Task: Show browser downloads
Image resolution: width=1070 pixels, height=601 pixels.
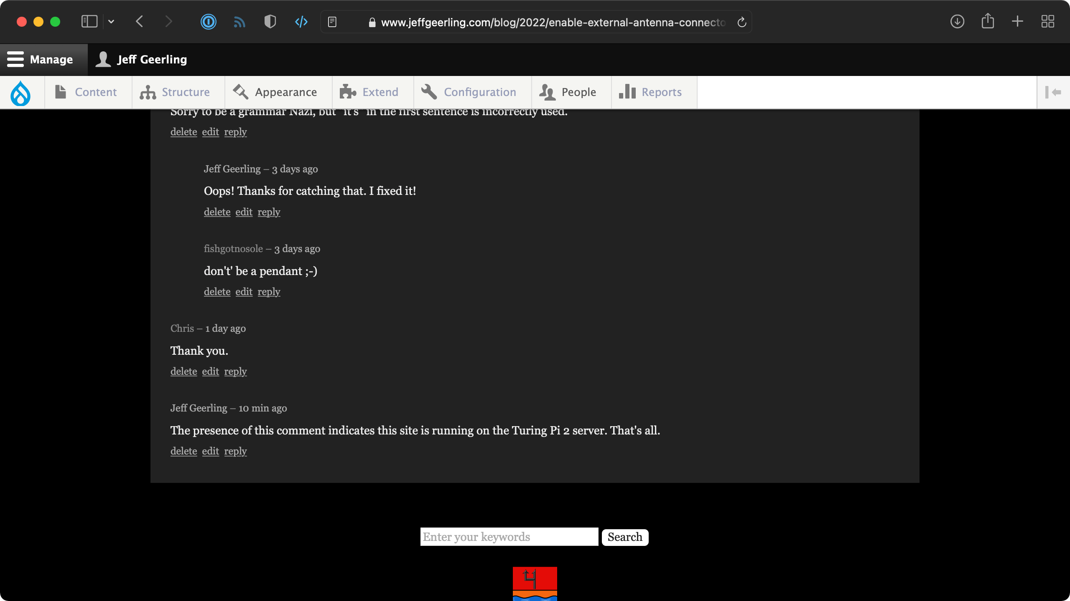Action: [x=957, y=22]
